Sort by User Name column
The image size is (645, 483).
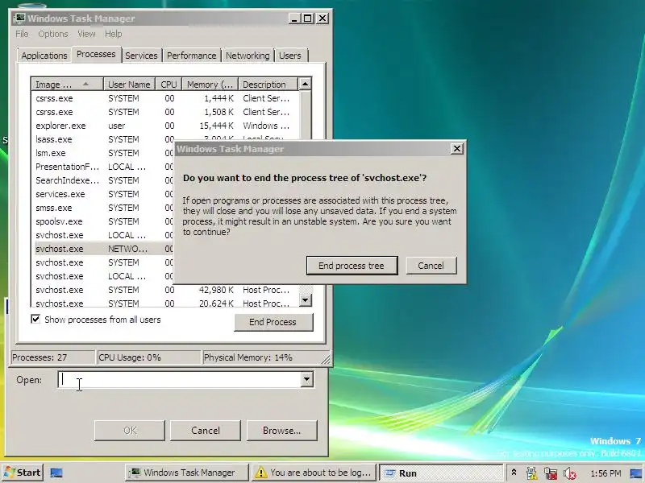pos(129,85)
